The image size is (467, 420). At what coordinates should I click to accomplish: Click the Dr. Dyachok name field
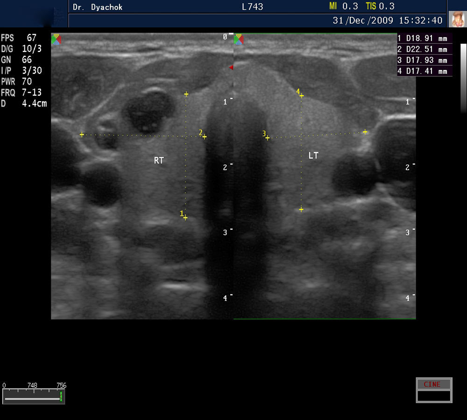tap(98, 7)
